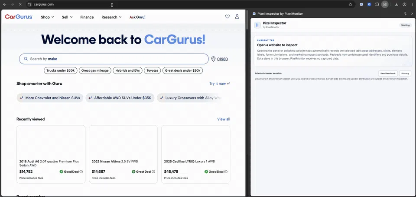Choose More Chevrolet and Nissan SUVs suggestion
This screenshot has width=416, height=197.
point(50,98)
